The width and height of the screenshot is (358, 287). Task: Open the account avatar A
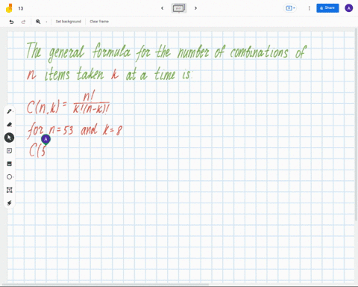pyautogui.click(x=349, y=8)
